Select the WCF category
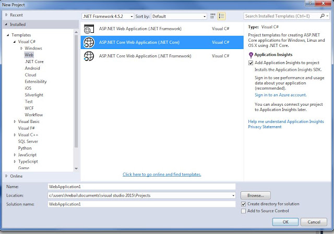 click(x=29, y=108)
